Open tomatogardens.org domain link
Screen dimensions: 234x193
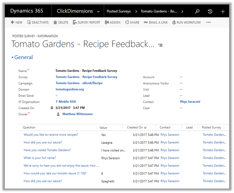[x=70, y=89]
